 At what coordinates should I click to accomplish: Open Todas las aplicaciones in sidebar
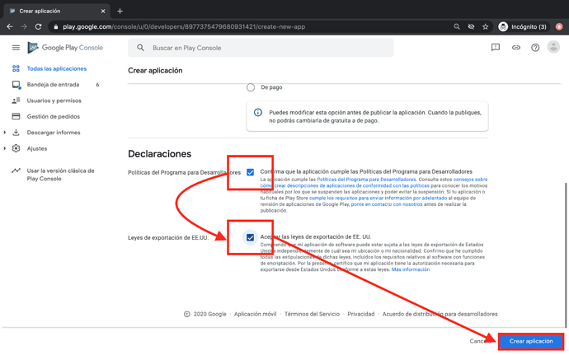pos(56,69)
